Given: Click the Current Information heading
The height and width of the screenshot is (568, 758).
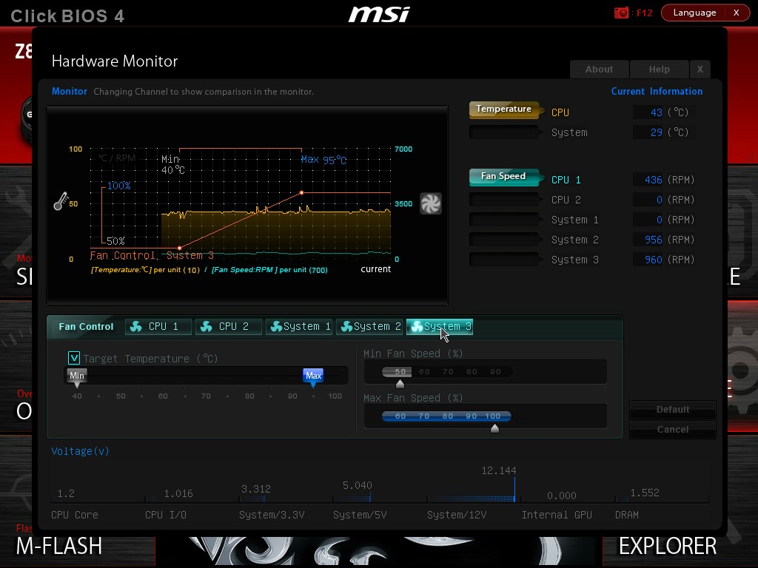Looking at the screenshot, I should coord(657,91).
